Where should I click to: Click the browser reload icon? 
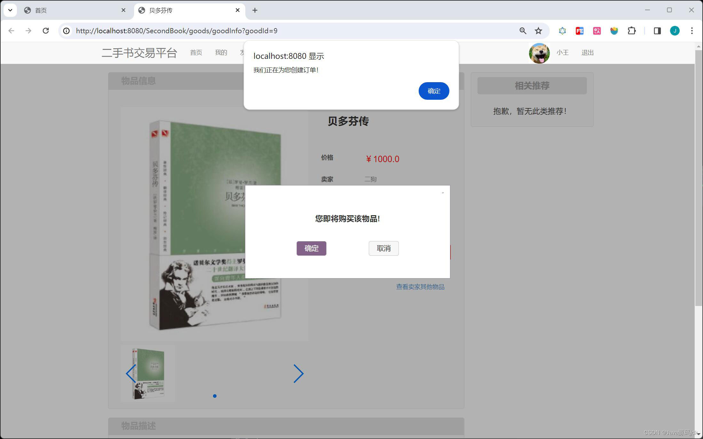click(46, 31)
